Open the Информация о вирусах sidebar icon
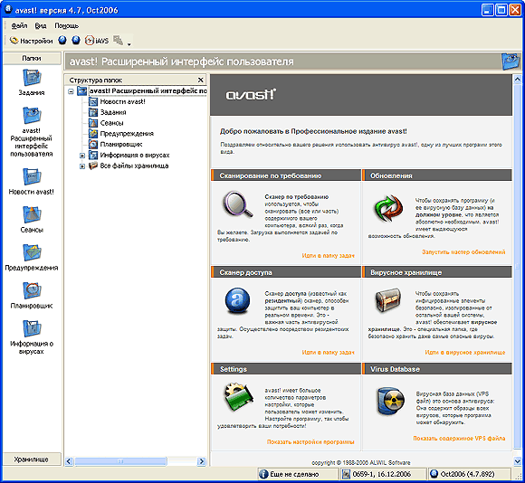The height and width of the screenshot is (483, 525). [32, 337]
